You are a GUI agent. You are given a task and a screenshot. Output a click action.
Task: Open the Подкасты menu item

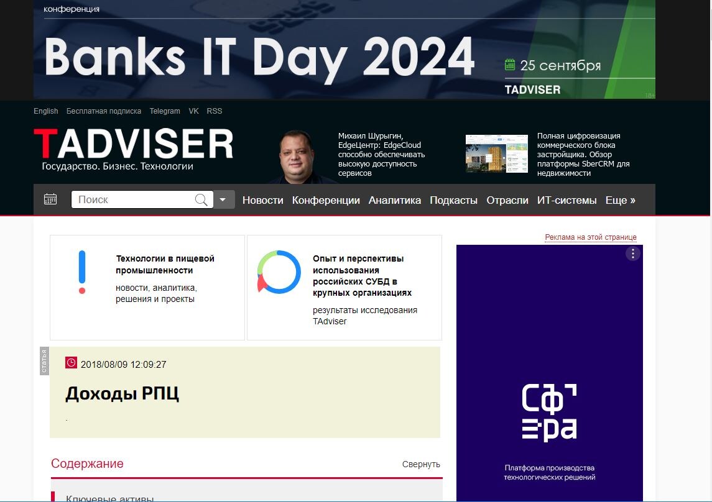click(x=453, y=200)
